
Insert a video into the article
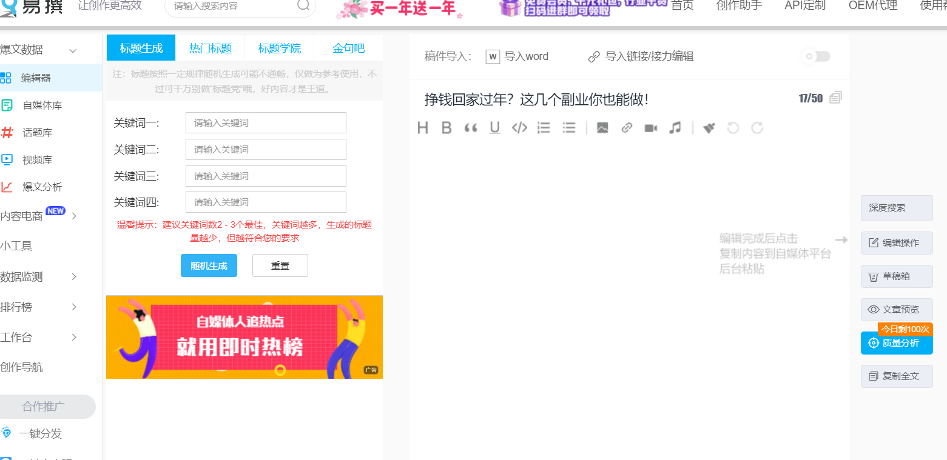650,128
